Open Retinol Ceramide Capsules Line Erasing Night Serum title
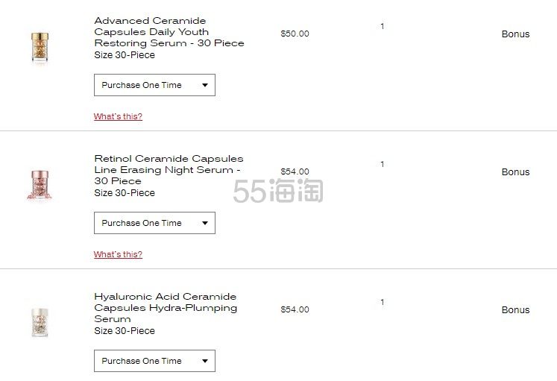 tap(169, 169)
